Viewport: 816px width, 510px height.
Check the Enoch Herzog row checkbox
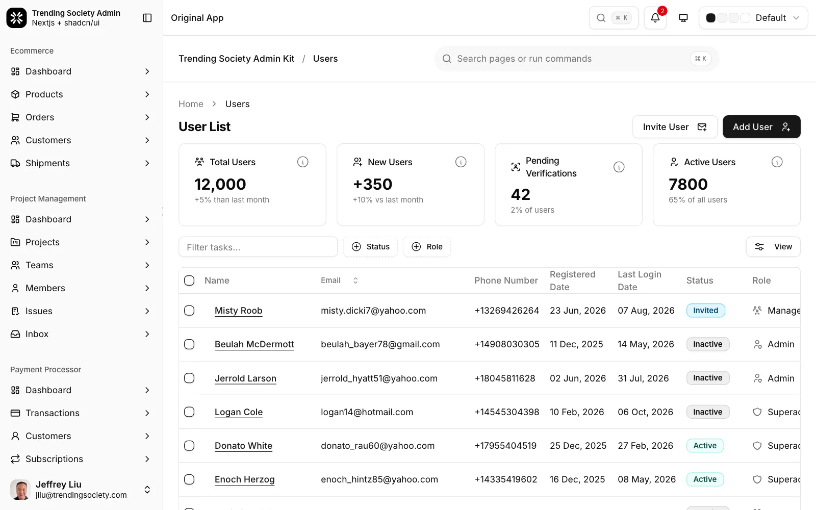(x=189, y=479)
